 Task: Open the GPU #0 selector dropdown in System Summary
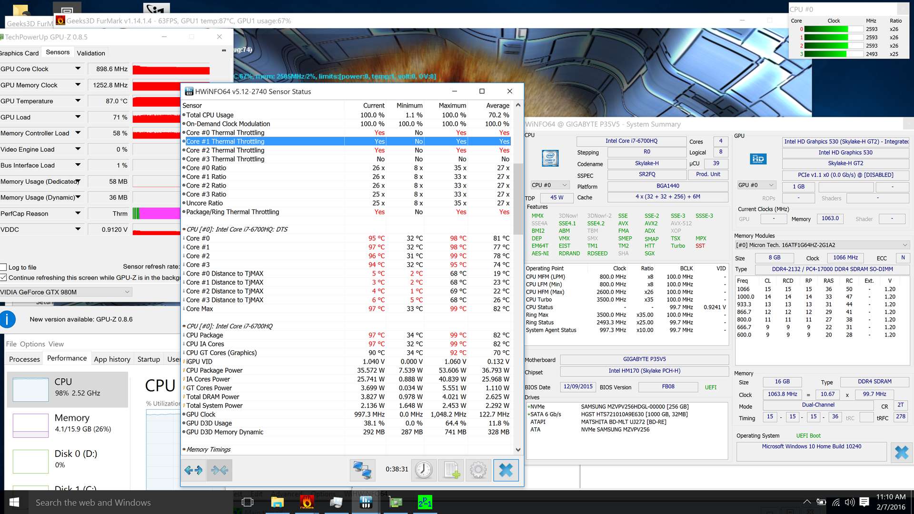756,185
